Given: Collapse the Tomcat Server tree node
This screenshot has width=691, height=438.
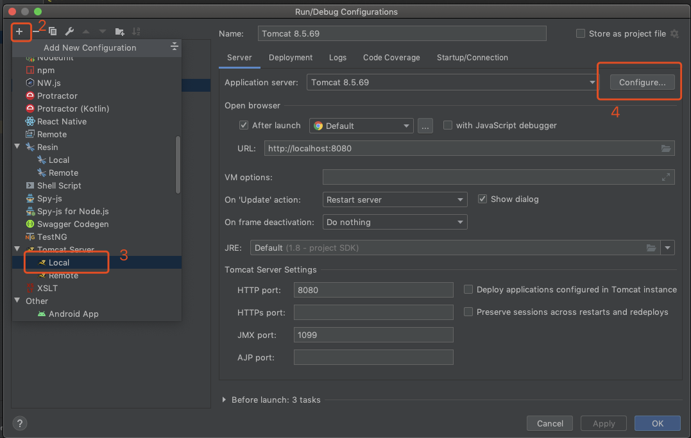Looking at the screenshot, I should tap(17, 249).
